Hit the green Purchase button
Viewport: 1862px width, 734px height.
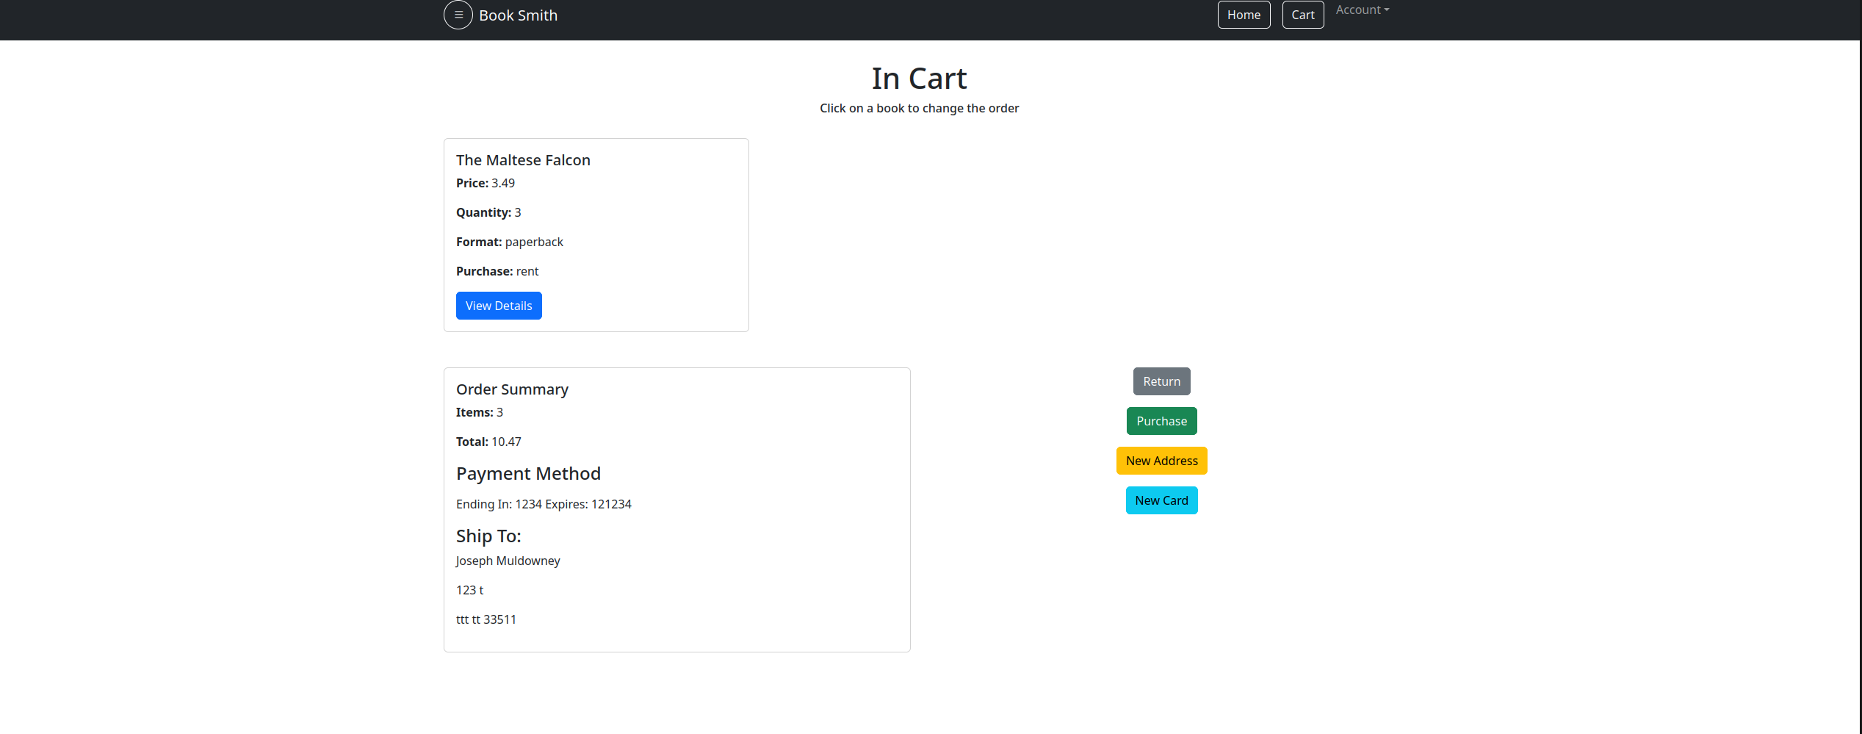[1161, 421]
